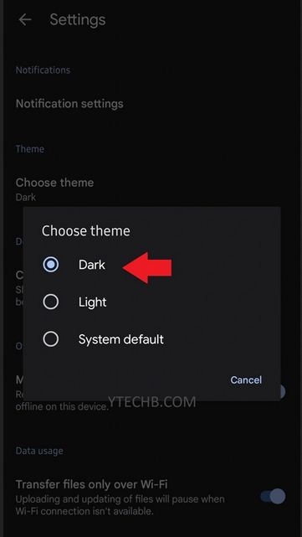
Task: Click the YTECHB.COM watermark text
Action: [x=152, y=401]
